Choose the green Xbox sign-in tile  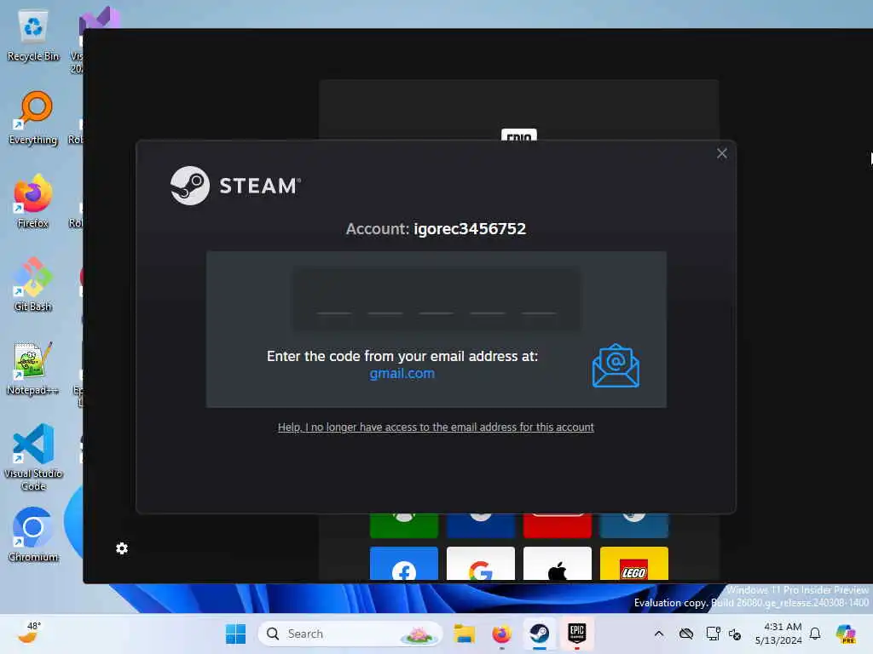[403, 525]
